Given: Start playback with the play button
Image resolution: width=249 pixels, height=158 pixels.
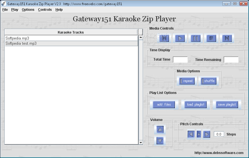Looking at the screenshot, I should 180,38.
